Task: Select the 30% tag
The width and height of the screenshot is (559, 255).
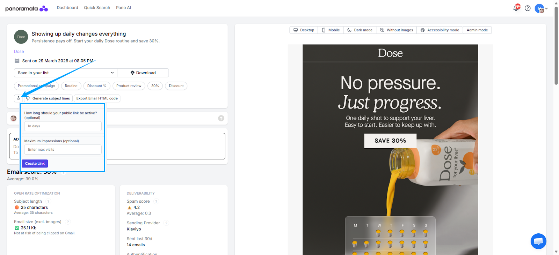Action: click(155, 86)
